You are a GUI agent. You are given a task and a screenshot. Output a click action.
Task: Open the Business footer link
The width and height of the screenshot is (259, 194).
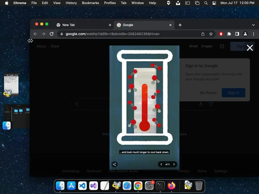(94, 171)
